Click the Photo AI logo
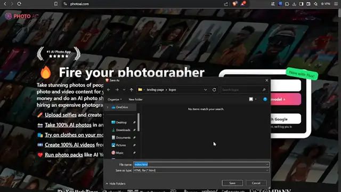 coord(22,17)
